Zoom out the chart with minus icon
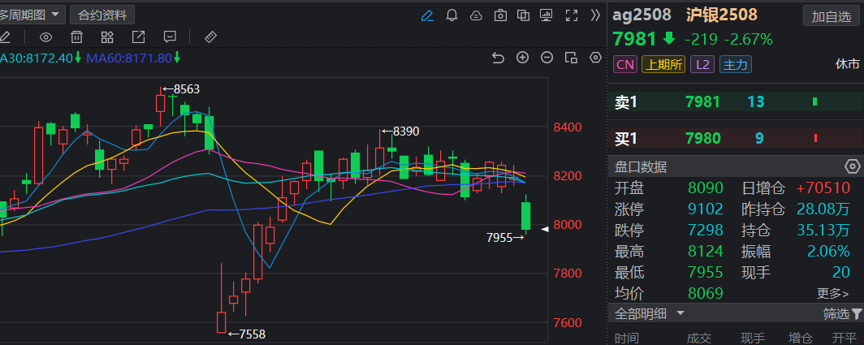Image resolution: width=864 pixels, height=345 pixels. (x=546, y=58)
